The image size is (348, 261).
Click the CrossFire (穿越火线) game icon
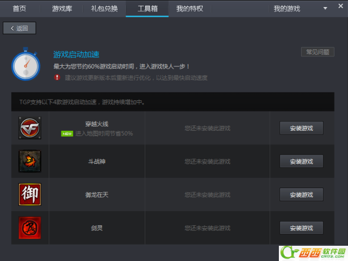(x=30, y=128)
